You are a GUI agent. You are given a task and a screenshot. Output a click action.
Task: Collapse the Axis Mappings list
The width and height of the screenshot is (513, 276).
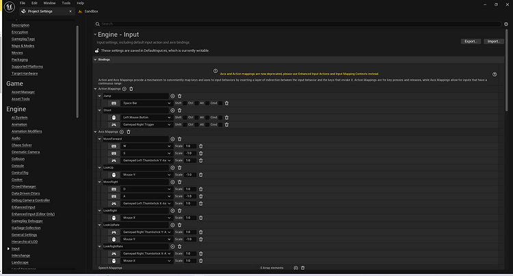pos(95,132)
